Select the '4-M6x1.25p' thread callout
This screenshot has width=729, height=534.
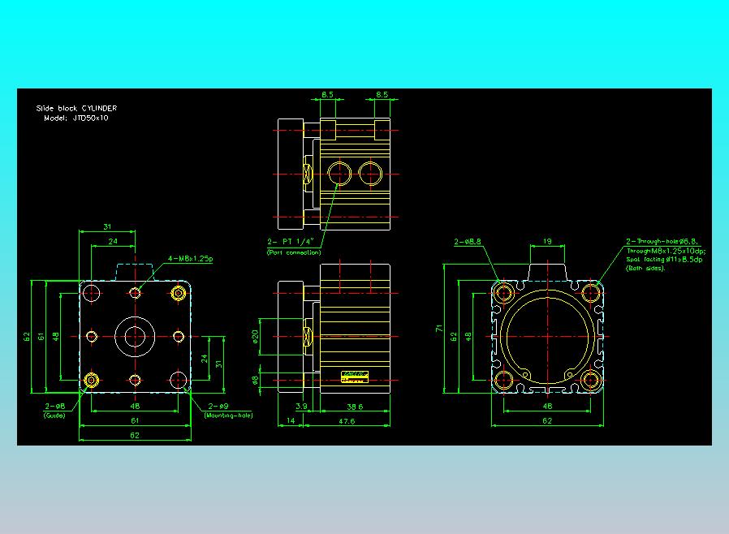pos(190,258)
